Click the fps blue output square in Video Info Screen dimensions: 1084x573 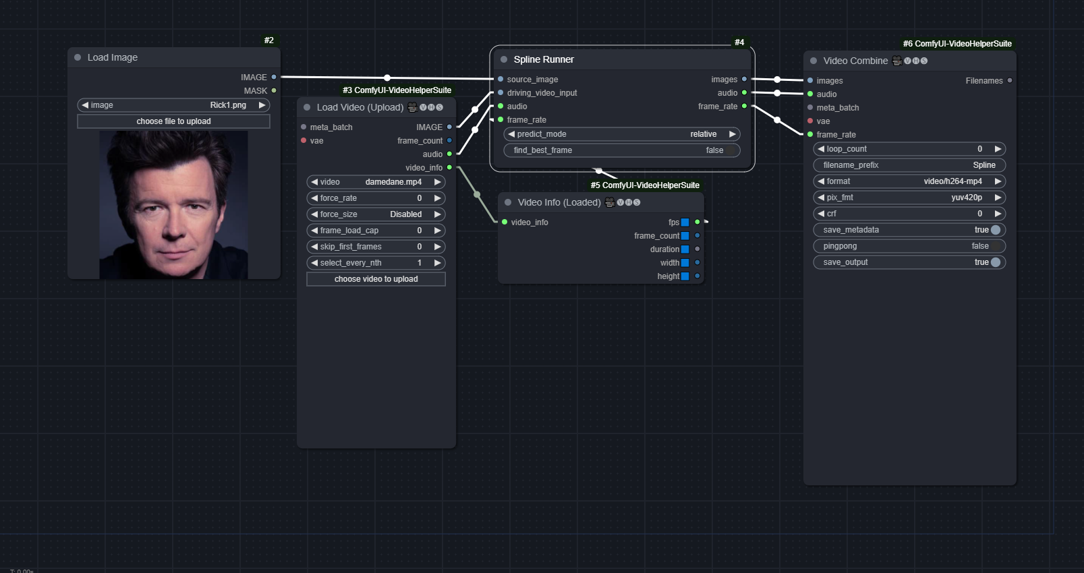(x=685, y=222)
